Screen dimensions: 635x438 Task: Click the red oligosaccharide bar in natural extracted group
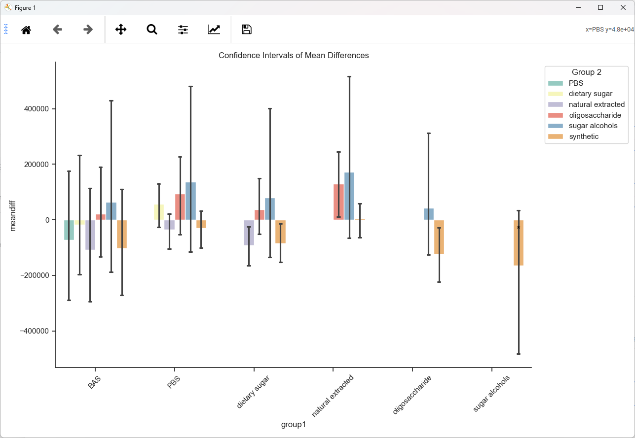(x=338, y=202)
